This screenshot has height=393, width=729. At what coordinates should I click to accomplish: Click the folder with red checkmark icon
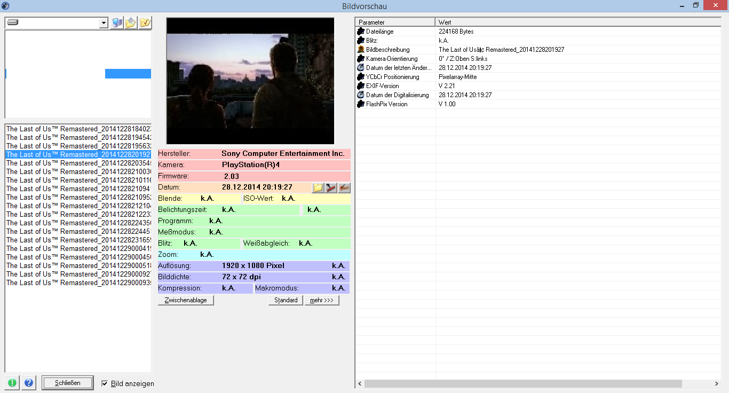145,23
